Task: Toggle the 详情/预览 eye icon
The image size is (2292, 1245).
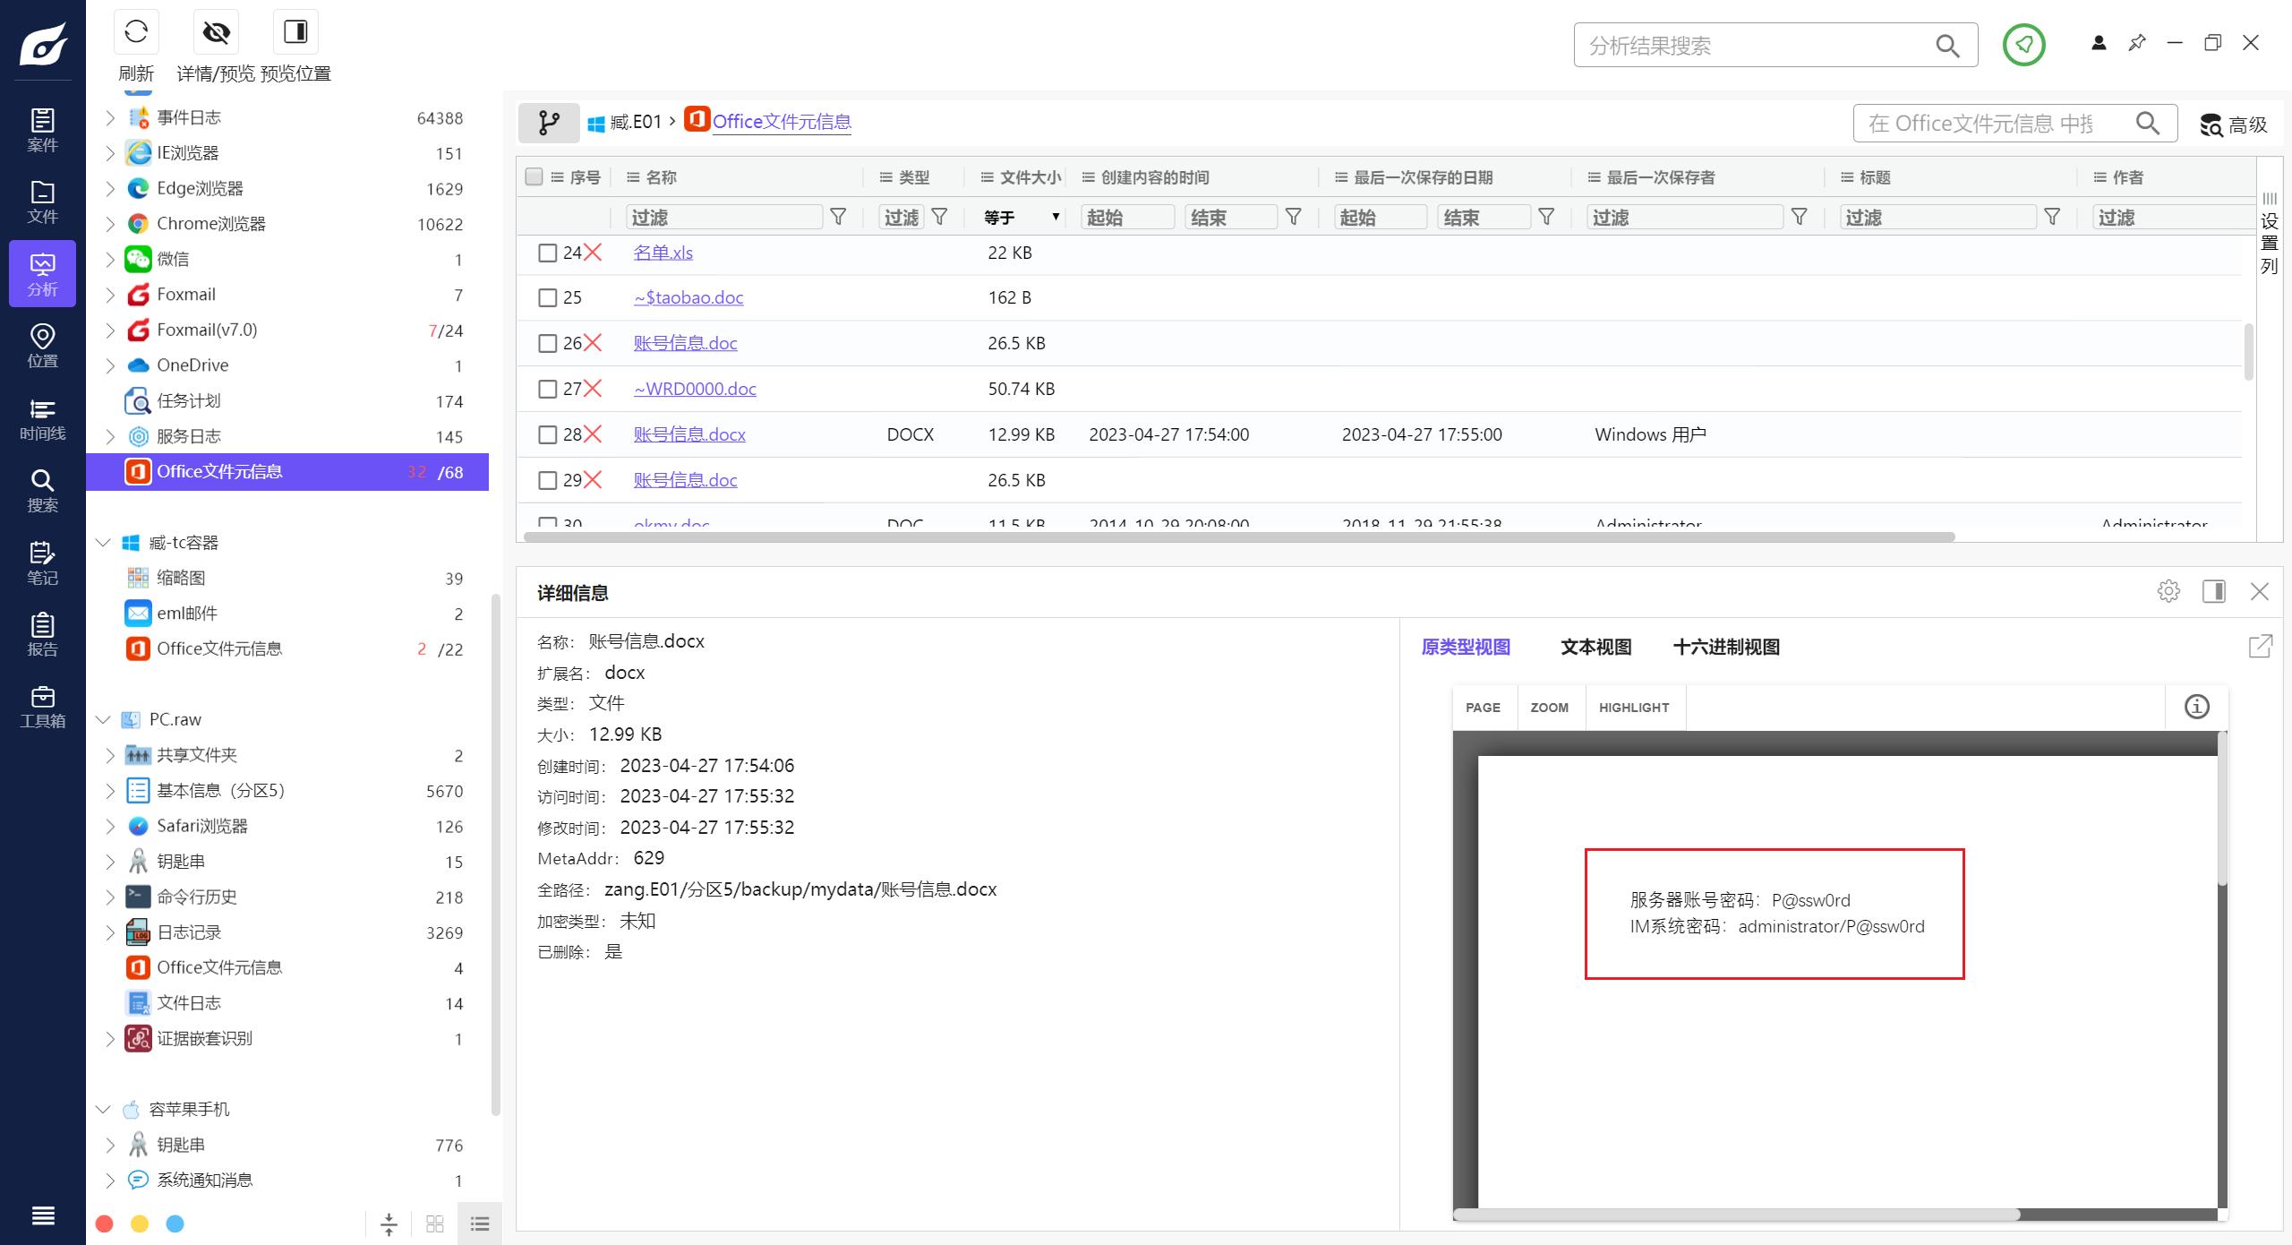Action: pos(216,33)
